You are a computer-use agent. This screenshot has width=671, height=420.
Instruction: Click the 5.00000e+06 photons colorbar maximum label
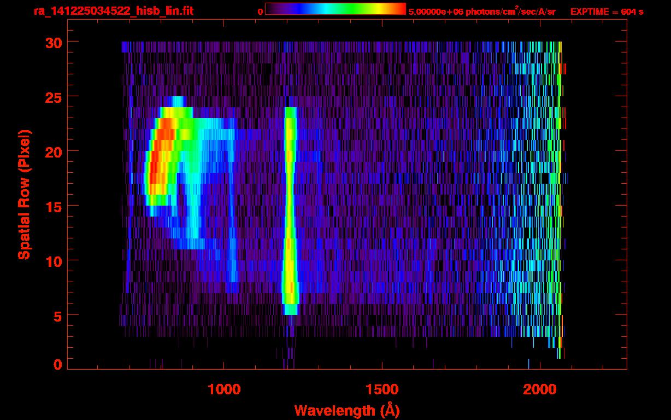(482, 11)
